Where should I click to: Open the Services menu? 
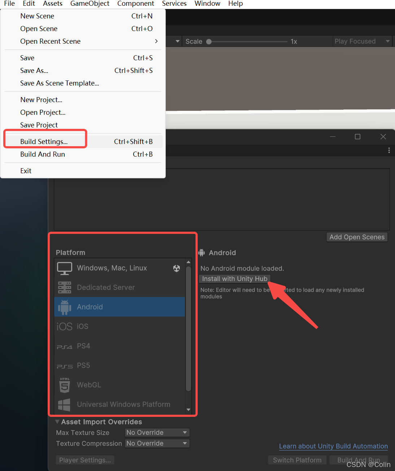point(174,4)
